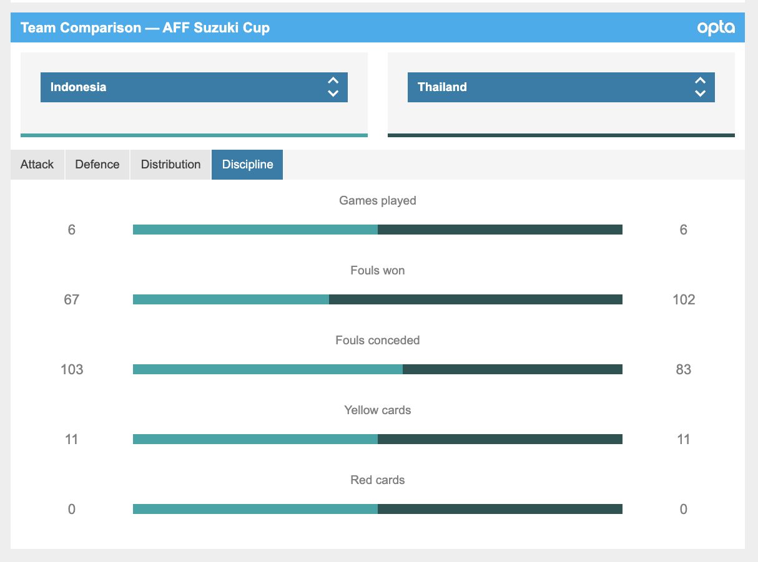The height and width of the screenshot is (562, 758).
Task: Switch to the Distribution tab
Action: pyautogui.click(x=171, y=165)
